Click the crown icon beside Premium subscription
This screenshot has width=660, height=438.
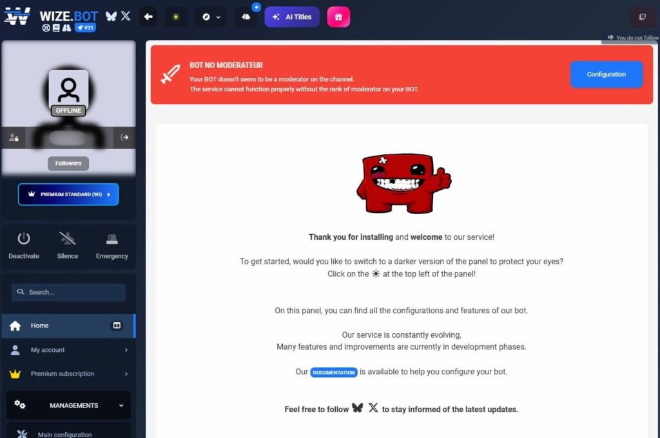coord(15,374)
